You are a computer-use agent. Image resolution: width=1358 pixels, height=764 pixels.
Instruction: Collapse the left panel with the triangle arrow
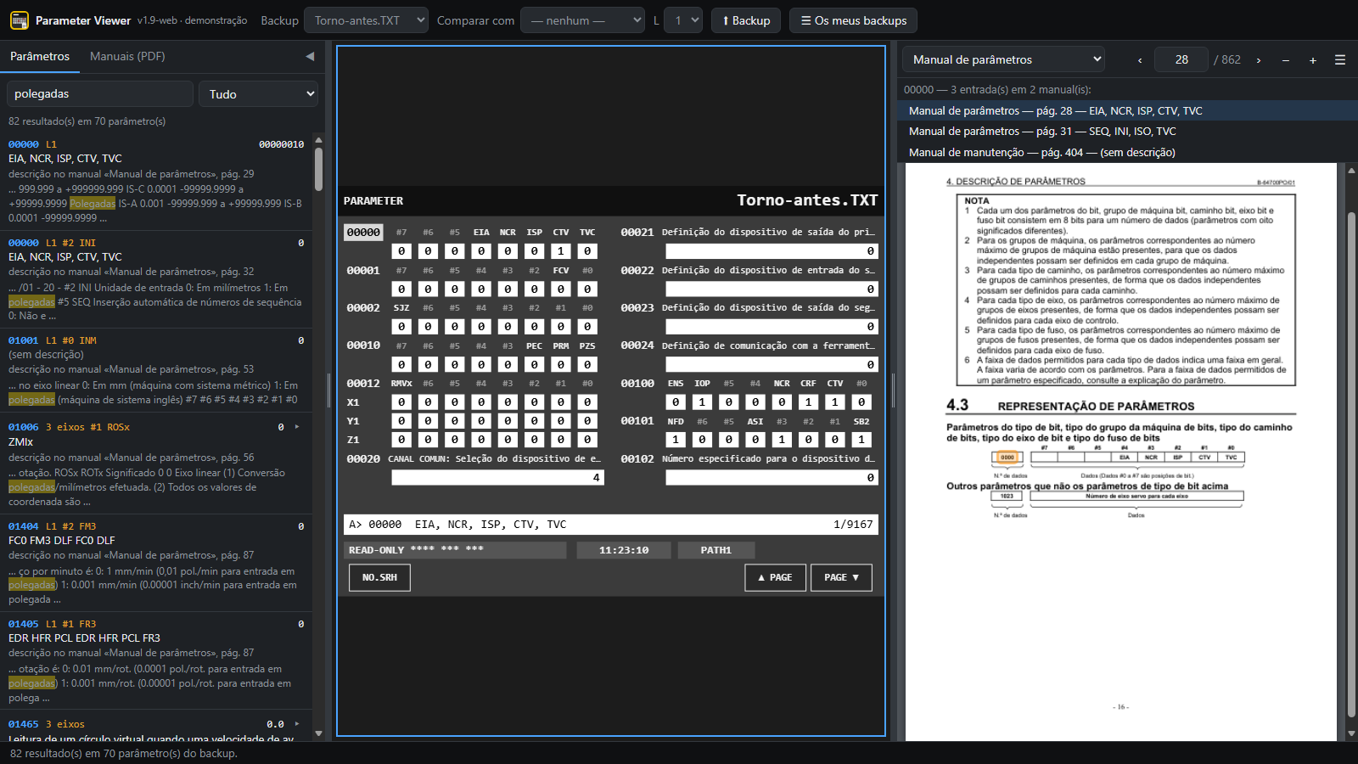click(310, 56)
